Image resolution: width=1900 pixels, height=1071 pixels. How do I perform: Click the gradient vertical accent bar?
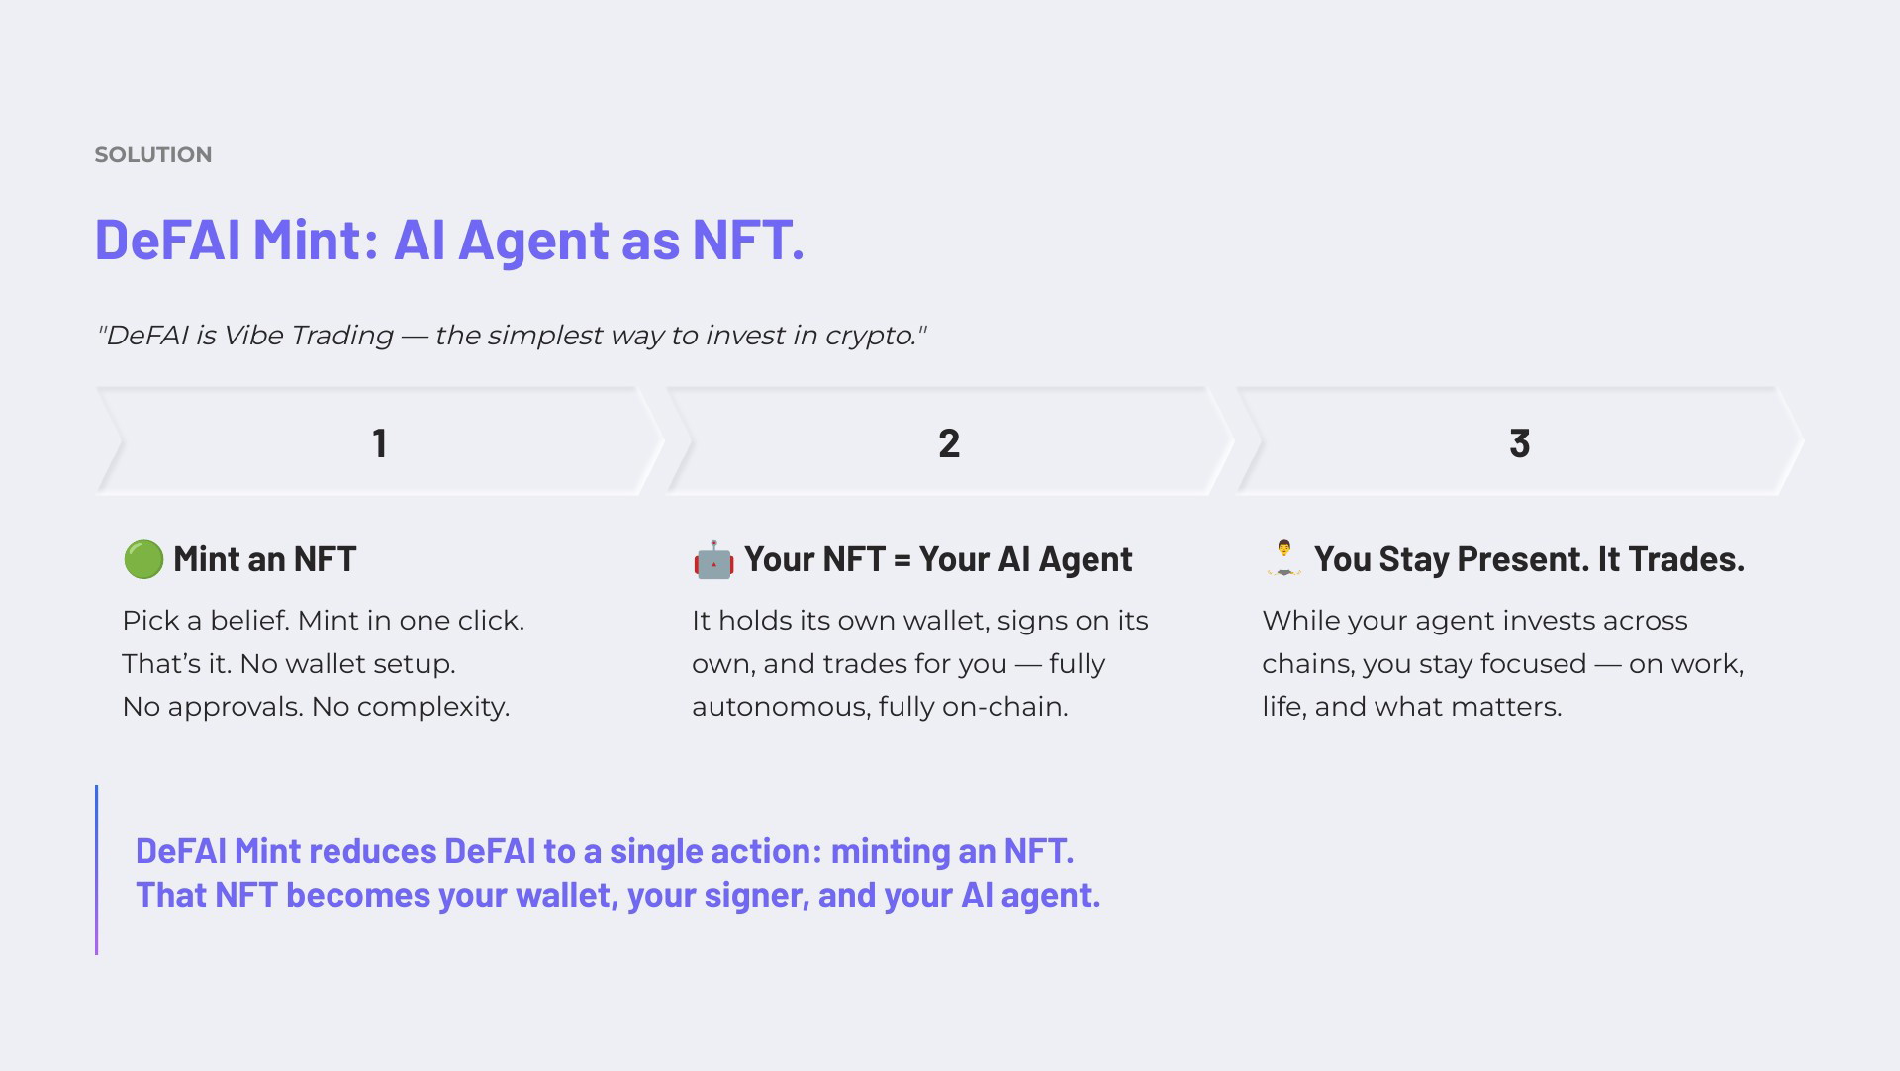(96, 870)
